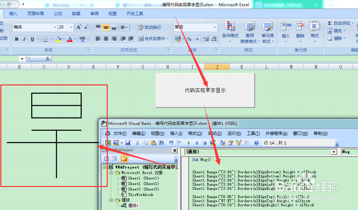Image resolution: width=358 pixels, height=210 pixels.
Task: Toggle Folders icon in the project pane
Action: pos(124,158)
